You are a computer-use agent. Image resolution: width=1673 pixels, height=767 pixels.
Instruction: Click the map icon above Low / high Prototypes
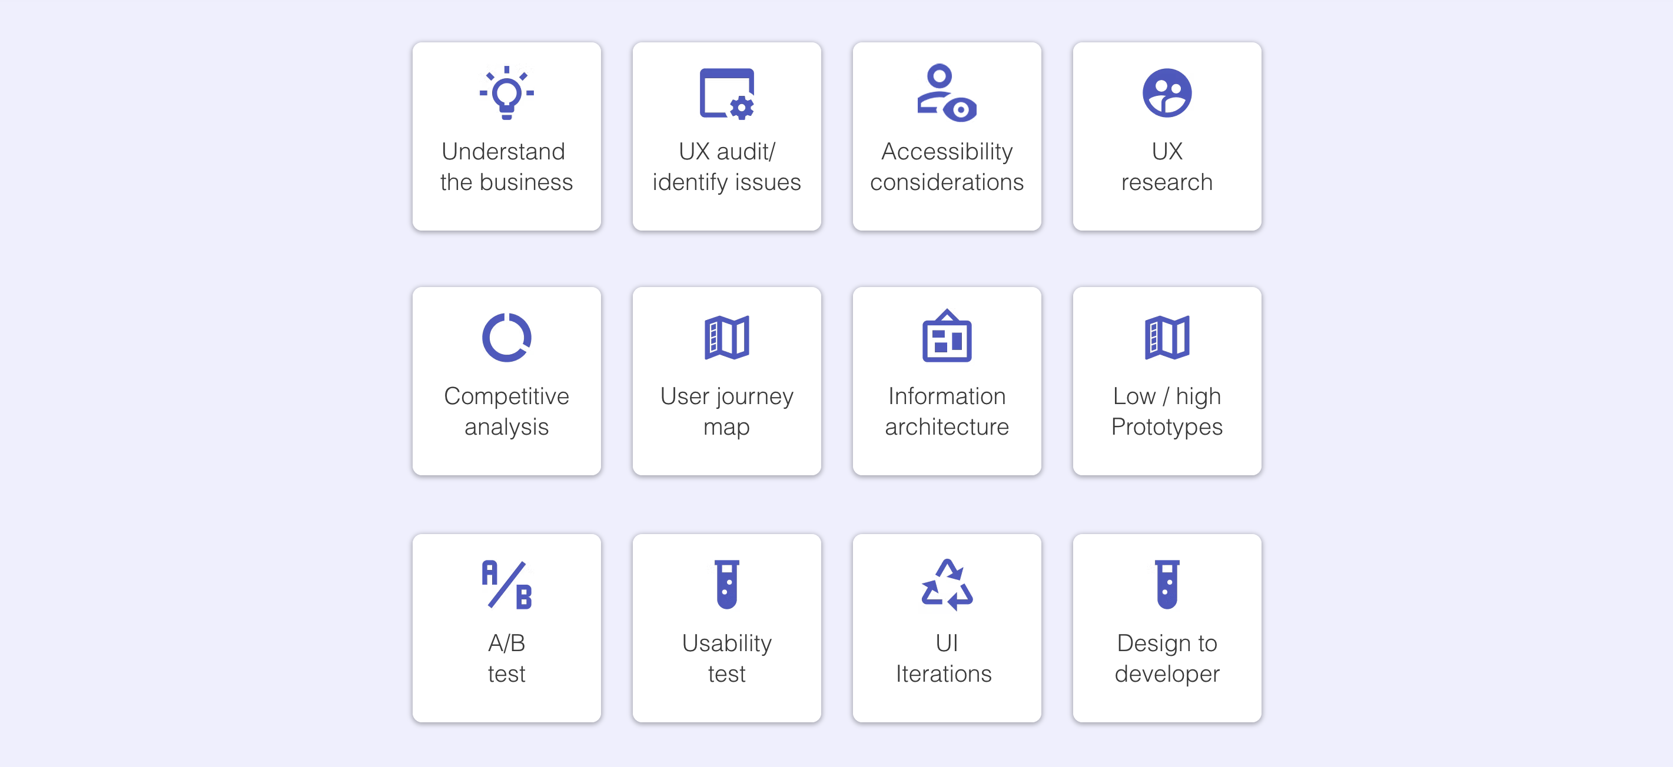click(x=1166, y=338)
